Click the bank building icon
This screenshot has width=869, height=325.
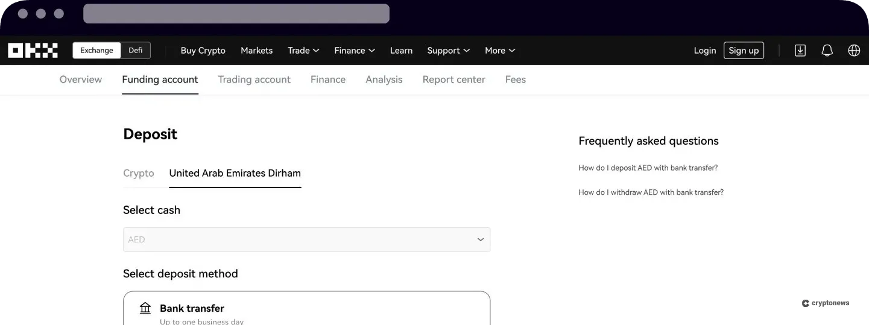point(145,308)
